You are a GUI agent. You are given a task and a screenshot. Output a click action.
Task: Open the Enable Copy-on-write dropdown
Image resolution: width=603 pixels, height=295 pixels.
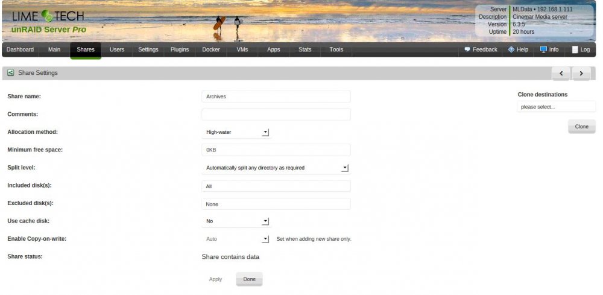point(236,239)
